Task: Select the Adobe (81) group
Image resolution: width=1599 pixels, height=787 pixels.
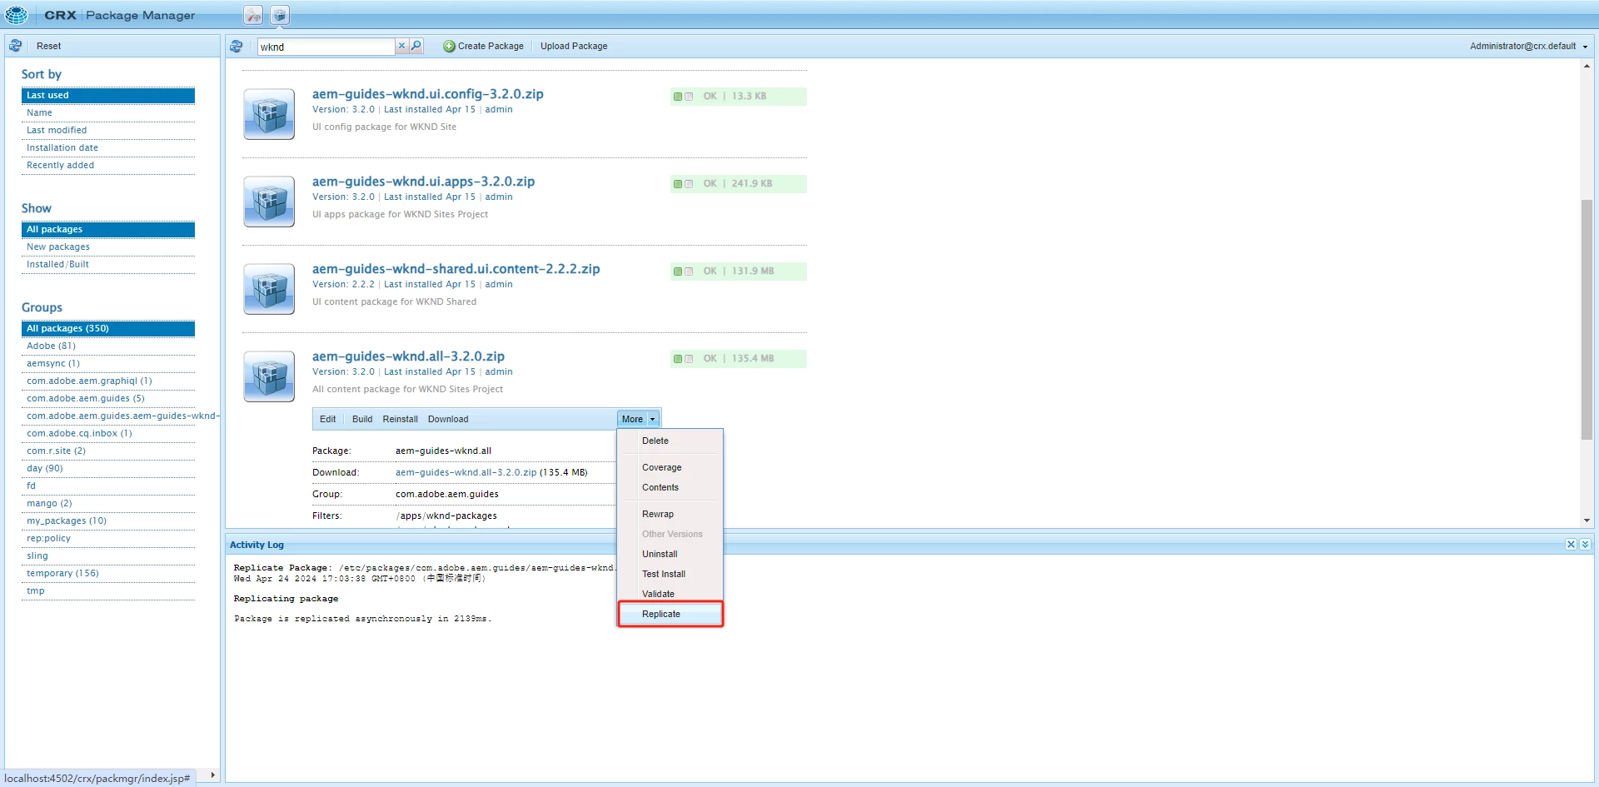Action: coord(108,346)
